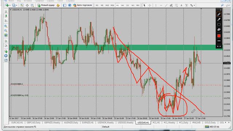Select candlestick chart type in left toolbar

coord(6,16)
